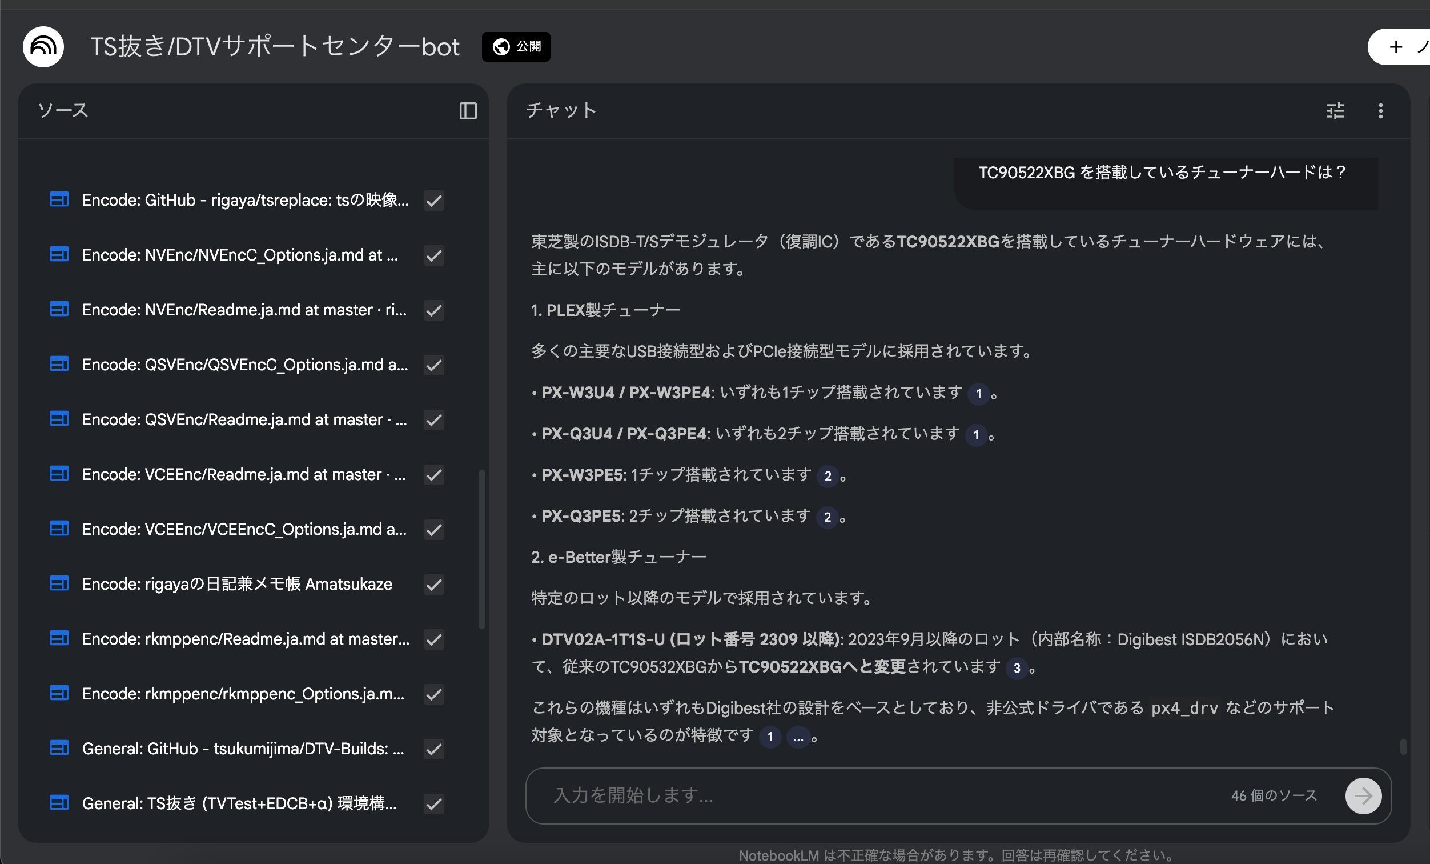
Task: Toggle QSVEnc/Readme.ja.md source checkbox
Action: (433, 420)
